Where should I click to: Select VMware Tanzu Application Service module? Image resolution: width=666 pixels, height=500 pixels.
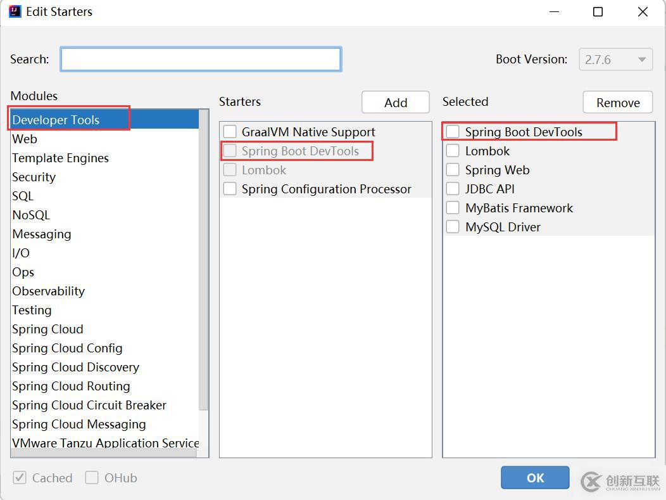(104, 442)
